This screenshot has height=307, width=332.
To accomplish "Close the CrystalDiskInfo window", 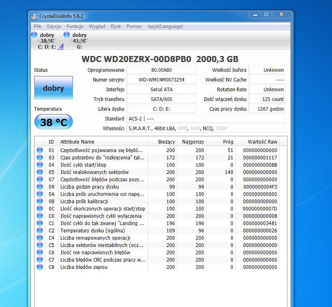I will click(x=281, y=14).
